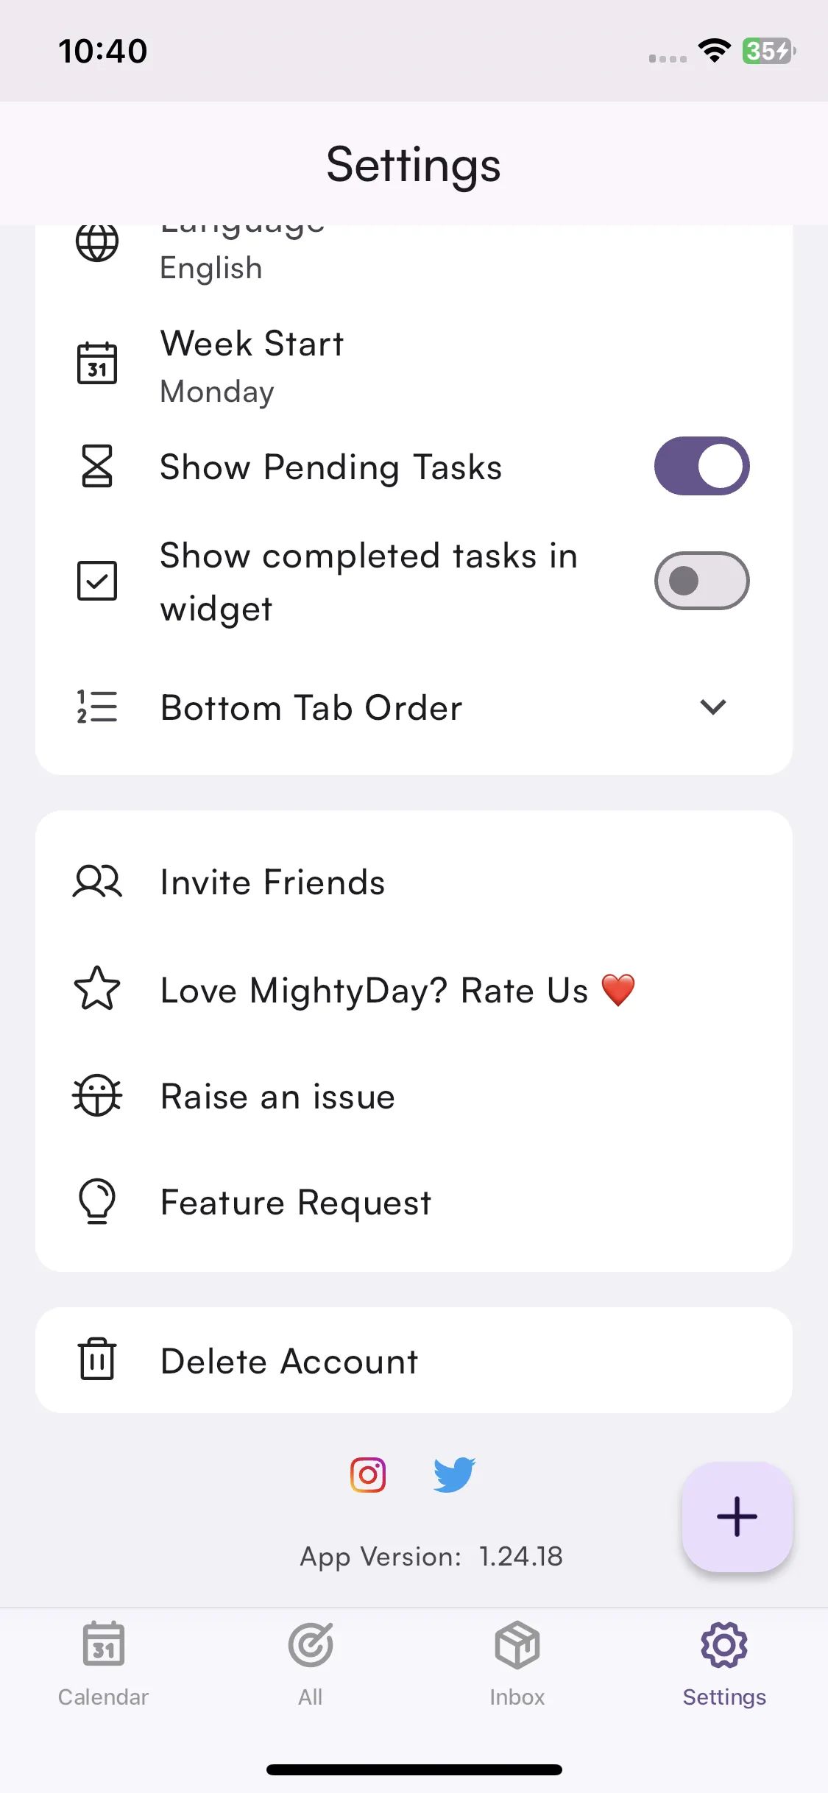This screenshot has height=1793, width=828.
Task: Tap the people icon for Invite Friends
Action: [97, 881]
